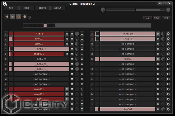The width and height of the screenshot is (175, 116).
Task: Toggle the orange action record button
Action: coord(19,17)
